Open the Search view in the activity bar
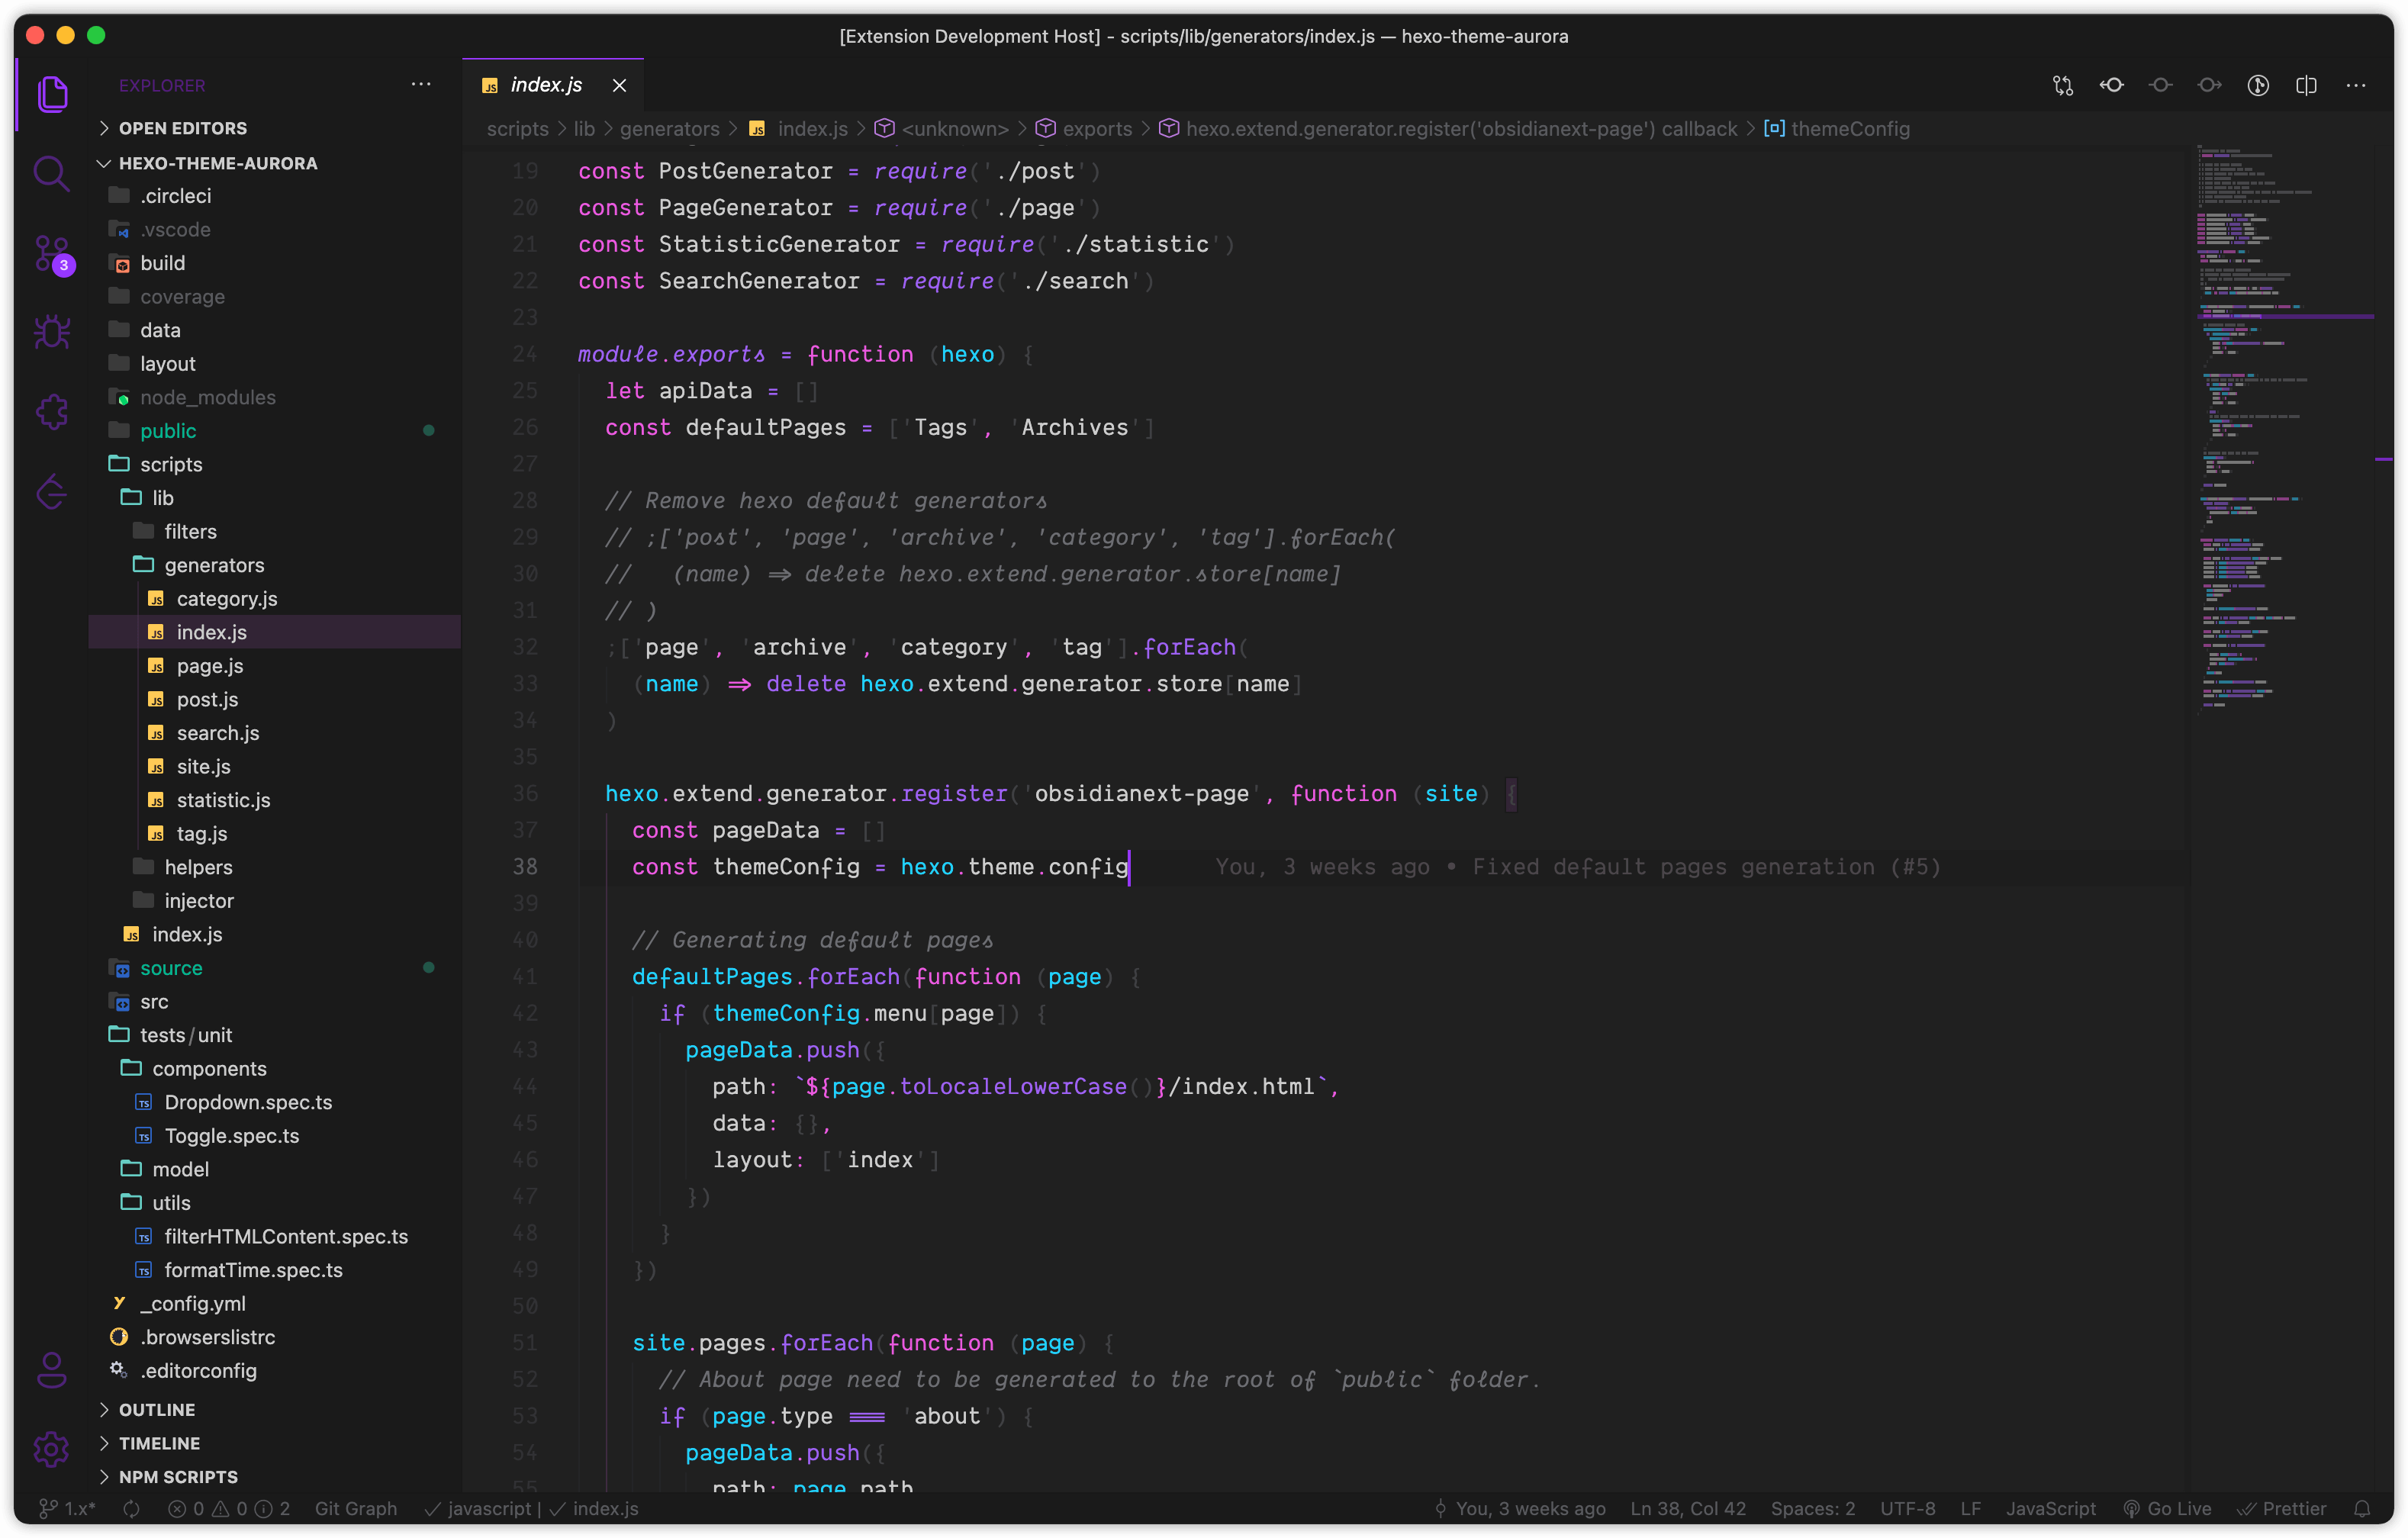2408x1538 pixels. [52, 173]
